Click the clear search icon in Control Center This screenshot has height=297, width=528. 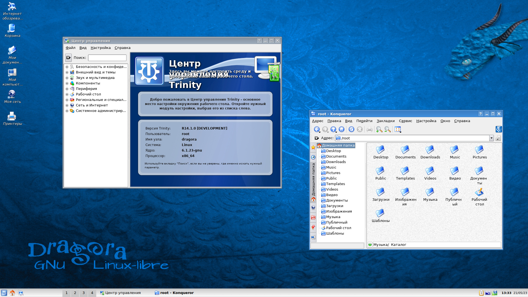68,58
